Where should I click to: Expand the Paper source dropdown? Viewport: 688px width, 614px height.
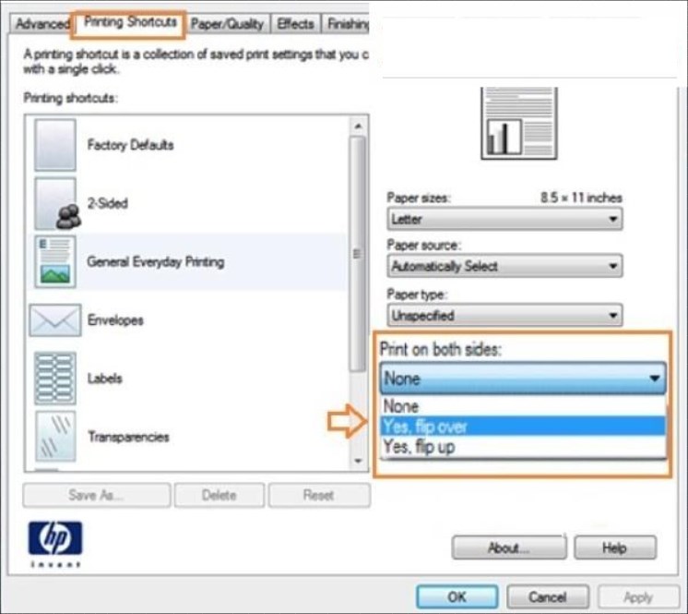504,267
